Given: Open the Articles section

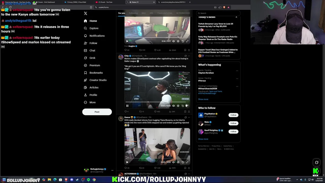Looking at the screenshot, I should [91, 87].
